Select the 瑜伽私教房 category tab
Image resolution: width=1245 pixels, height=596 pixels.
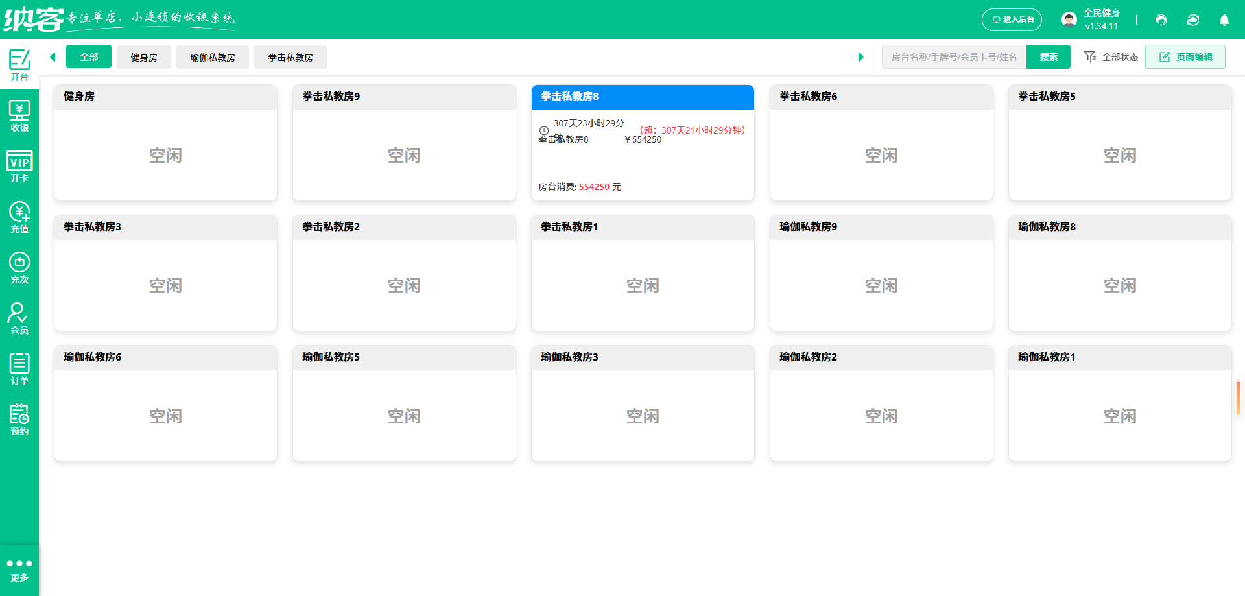tap(213, 57)
